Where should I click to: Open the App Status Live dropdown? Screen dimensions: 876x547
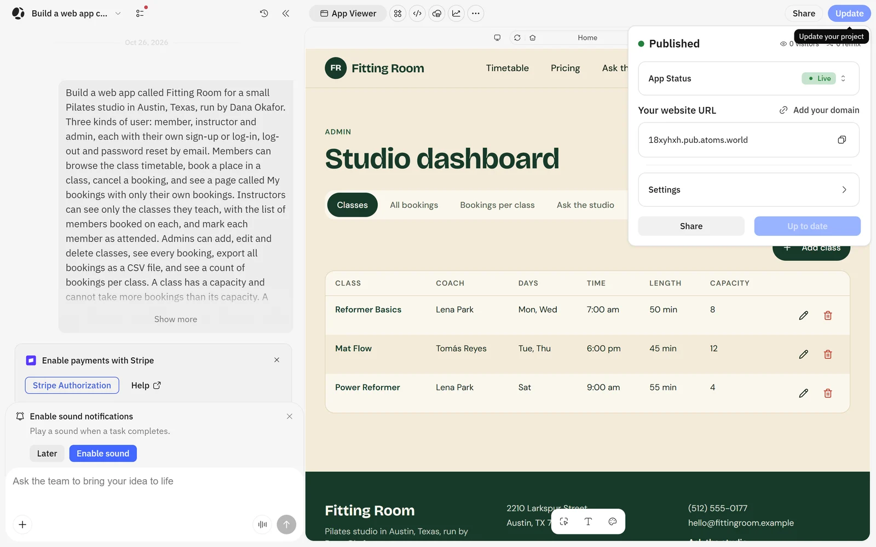click(x=824, y=78)
